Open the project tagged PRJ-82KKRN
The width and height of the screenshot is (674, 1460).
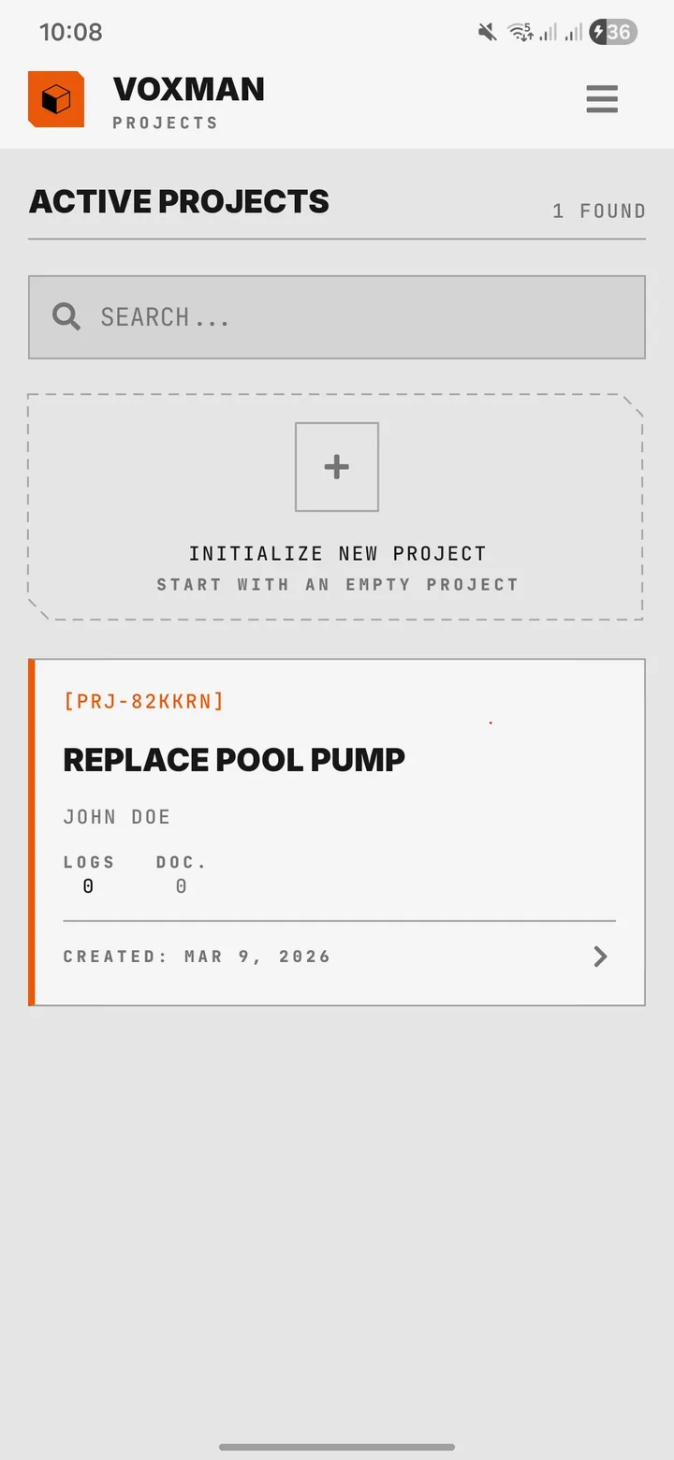(145, 701)
